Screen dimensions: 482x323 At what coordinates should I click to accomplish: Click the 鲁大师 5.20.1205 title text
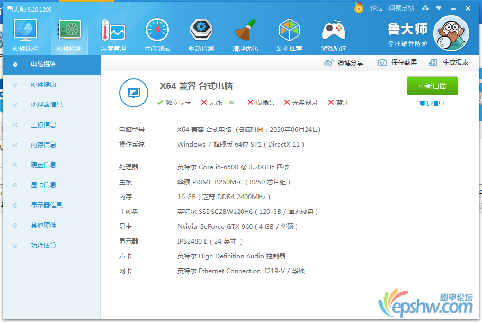point(29,10)
